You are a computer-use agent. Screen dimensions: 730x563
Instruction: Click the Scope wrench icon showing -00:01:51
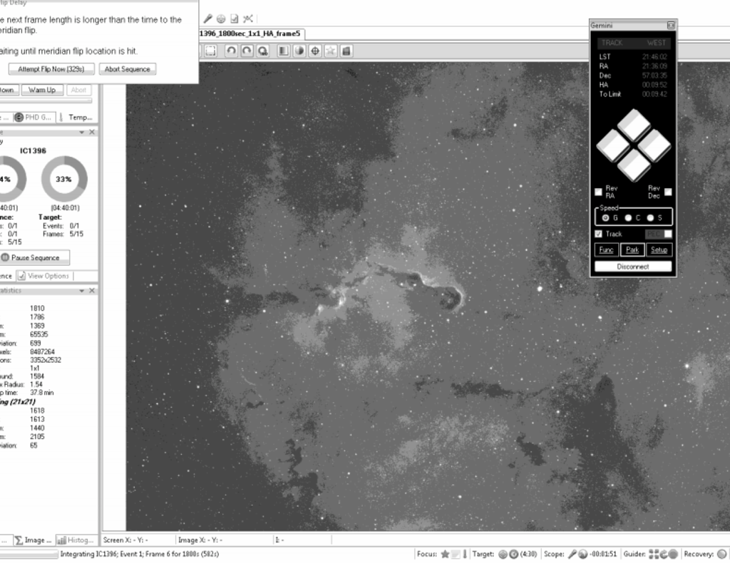tap(573, 553)
